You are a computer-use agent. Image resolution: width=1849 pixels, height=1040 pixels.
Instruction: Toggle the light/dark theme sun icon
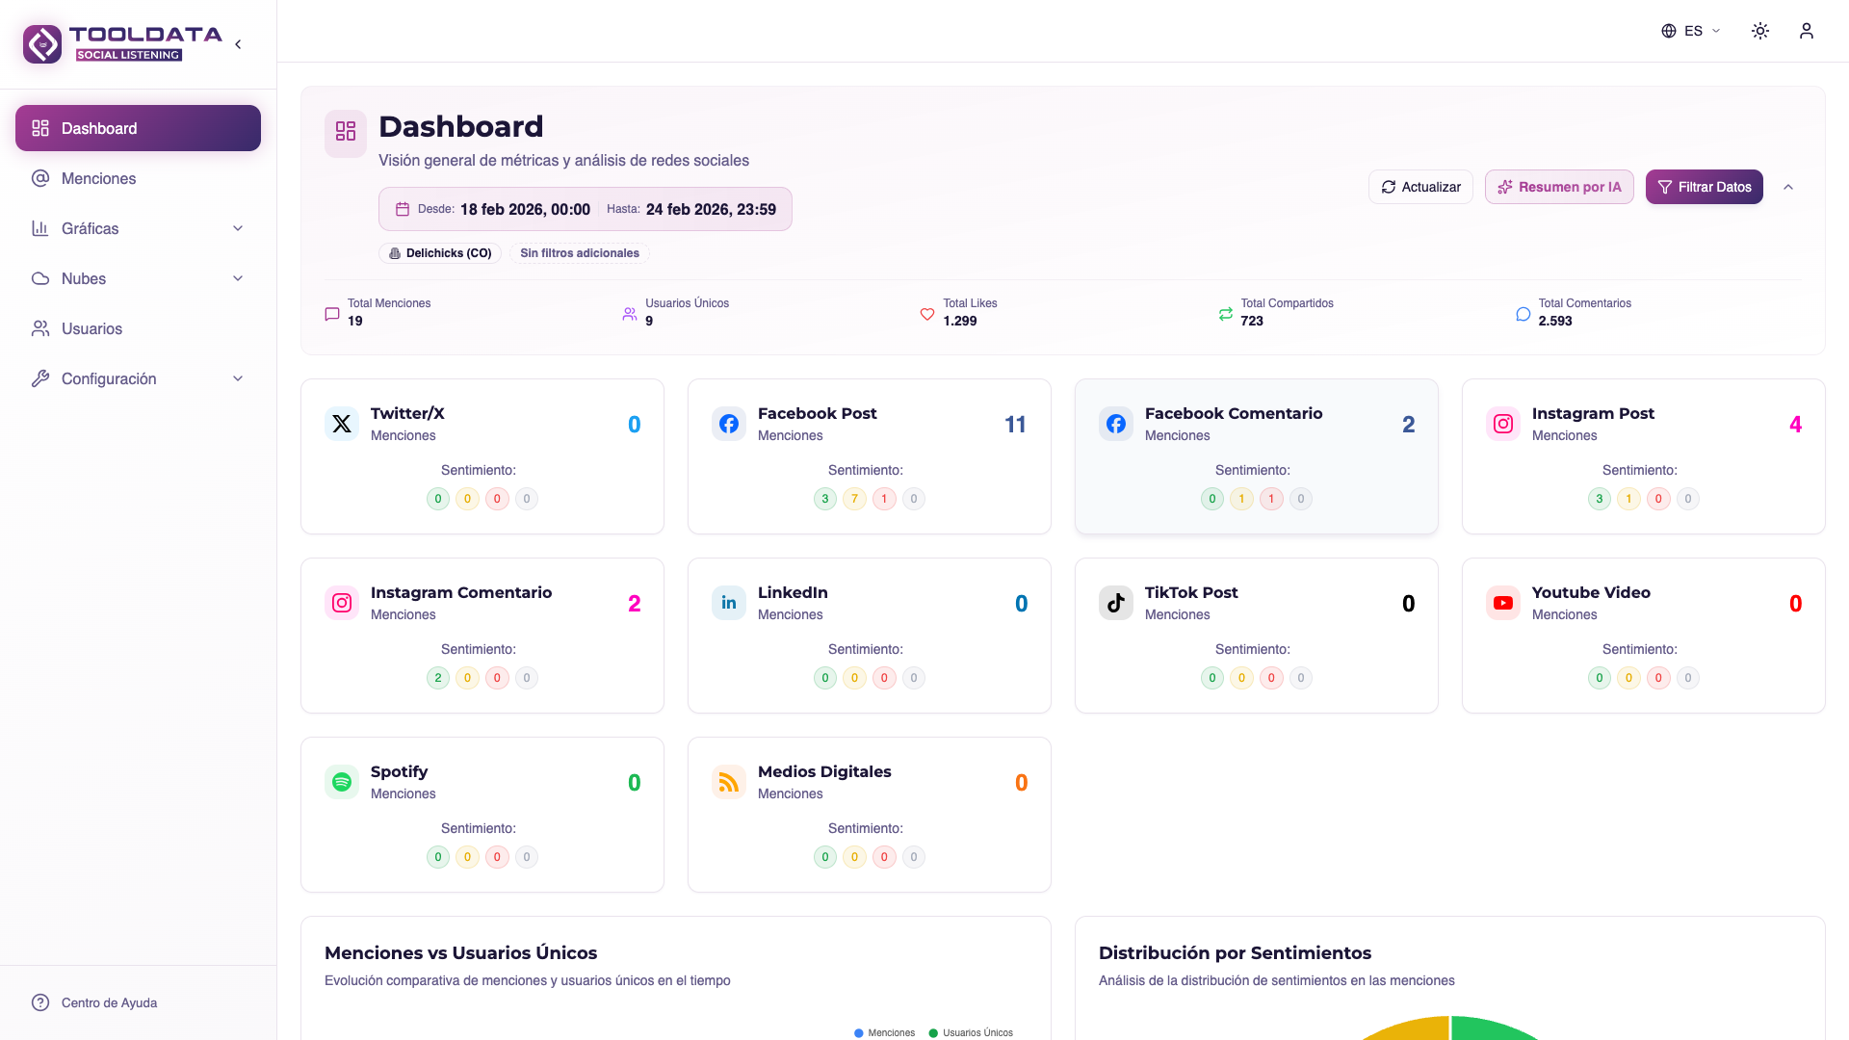(1759, 30)
